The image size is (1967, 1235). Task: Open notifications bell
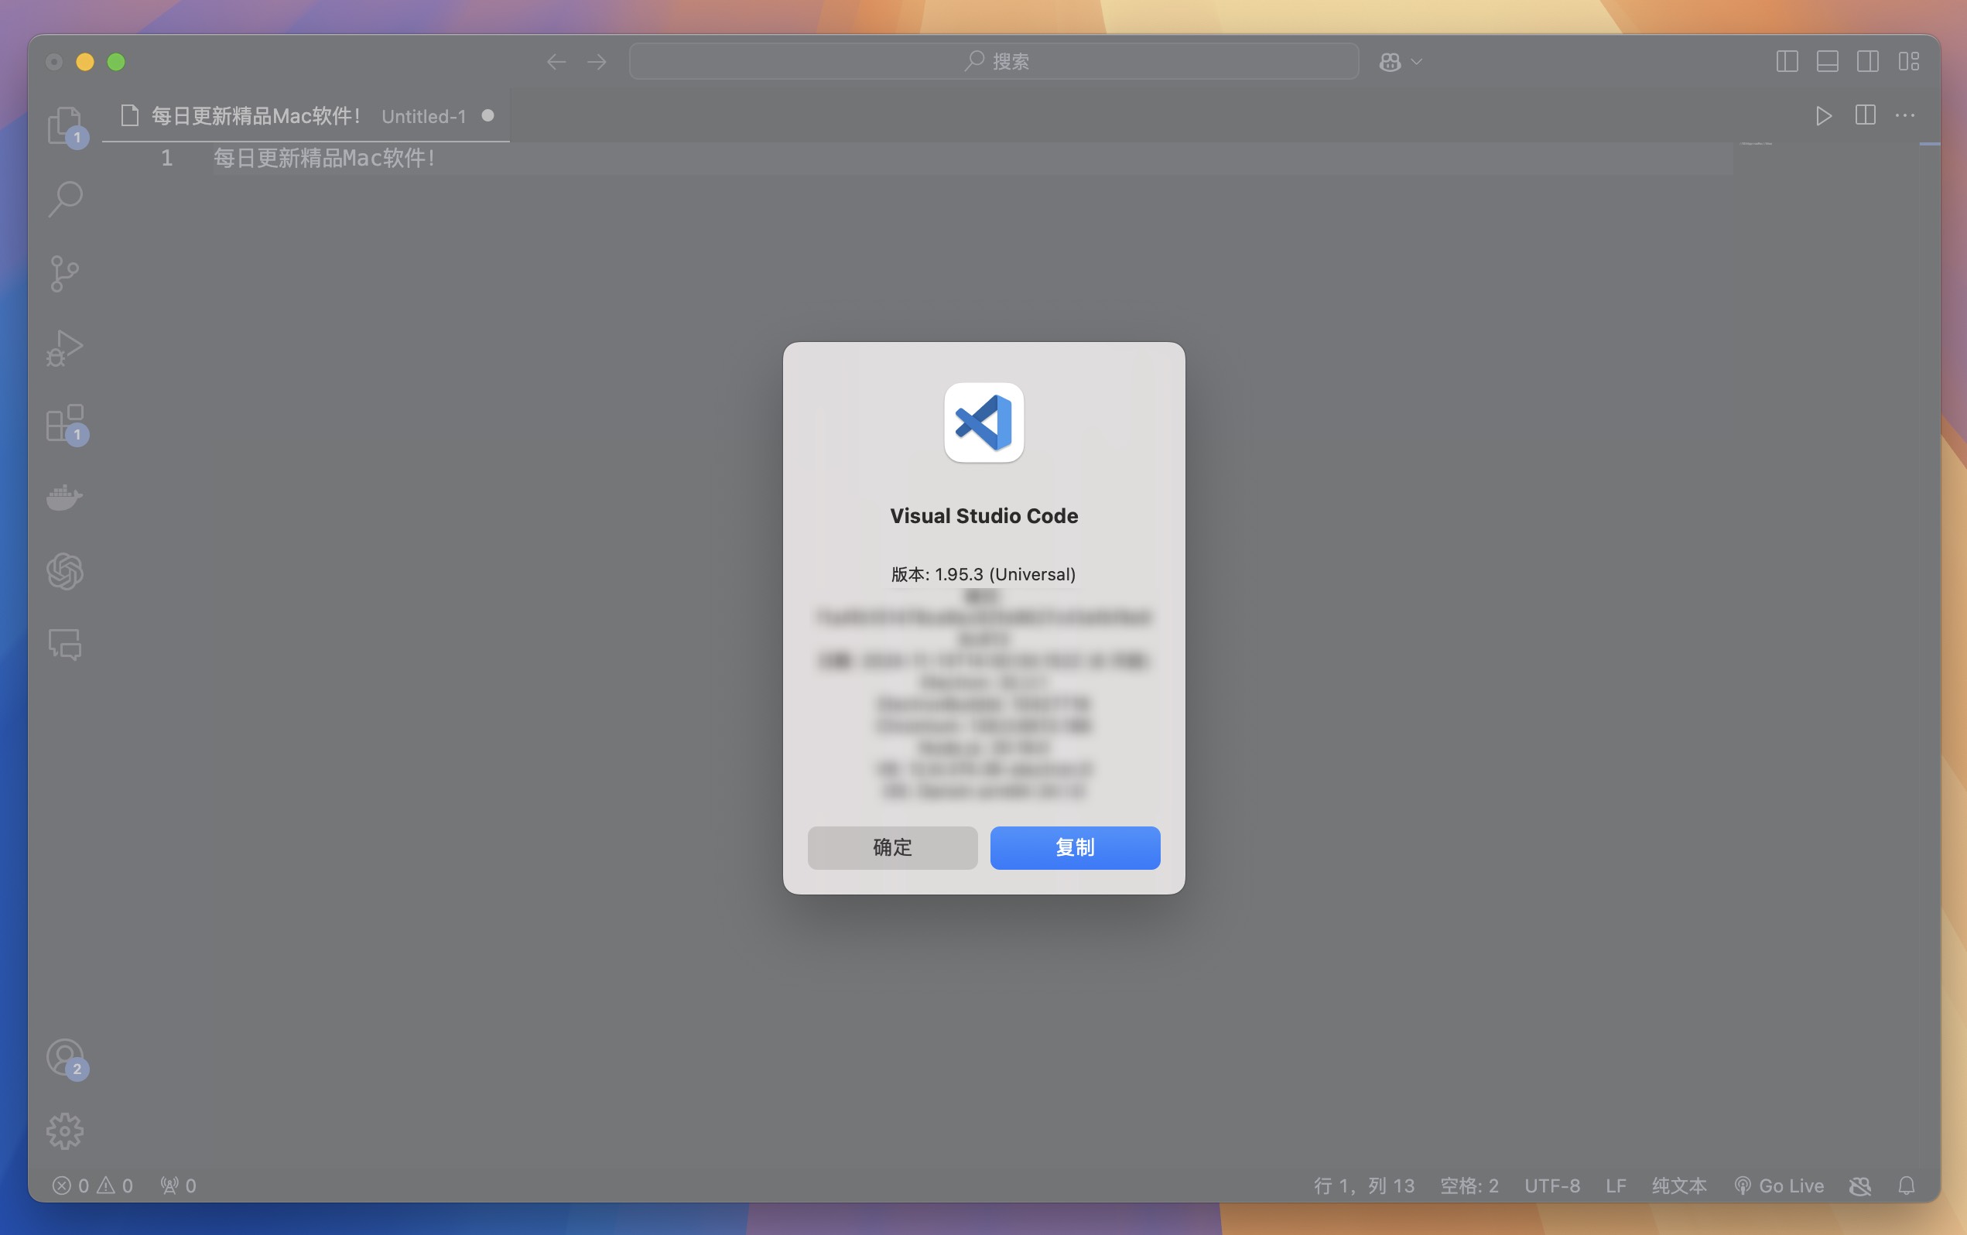pyautogui.click(x=1907, y=1185)
